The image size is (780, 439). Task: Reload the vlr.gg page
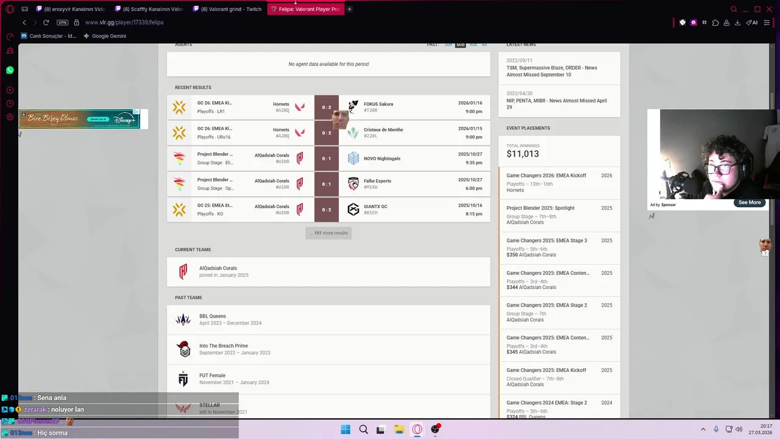[46, 23]
